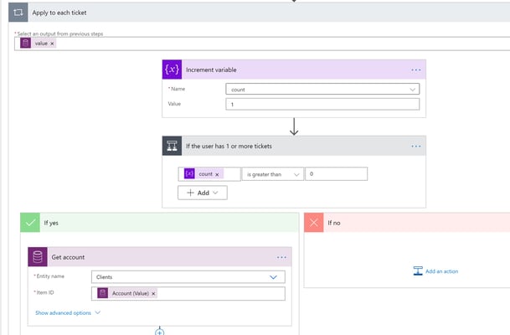Open the 'is greater than' operator dropdown
Screen dimensions: 510x335
pos(272,174)
